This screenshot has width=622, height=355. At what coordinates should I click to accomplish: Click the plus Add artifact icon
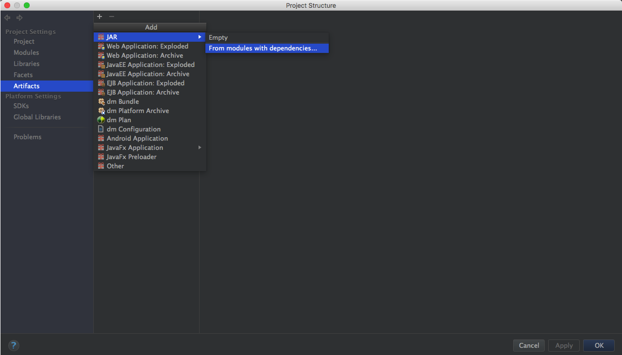click(100, 16)
